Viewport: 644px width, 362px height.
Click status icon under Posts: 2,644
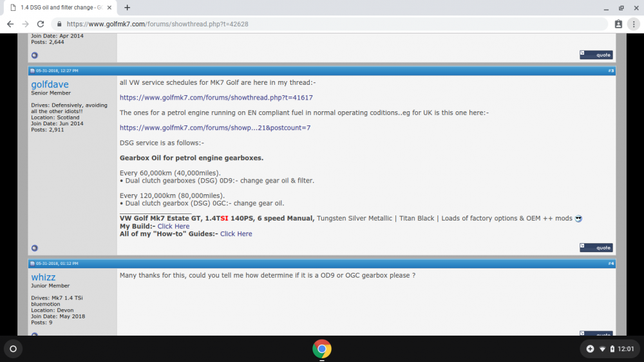coord(35,55)
